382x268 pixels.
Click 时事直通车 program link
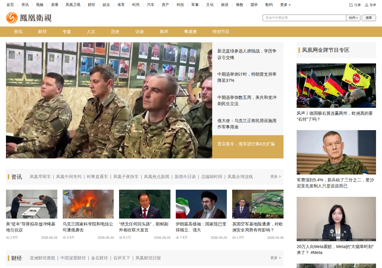tap(97, 177)
